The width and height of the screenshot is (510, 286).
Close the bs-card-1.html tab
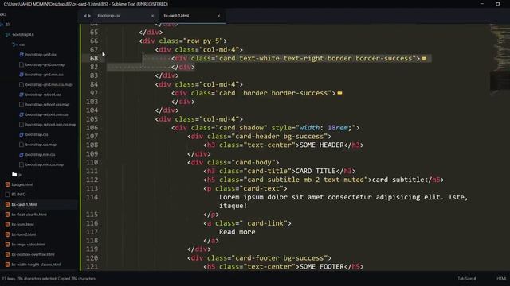pos(218,16)
